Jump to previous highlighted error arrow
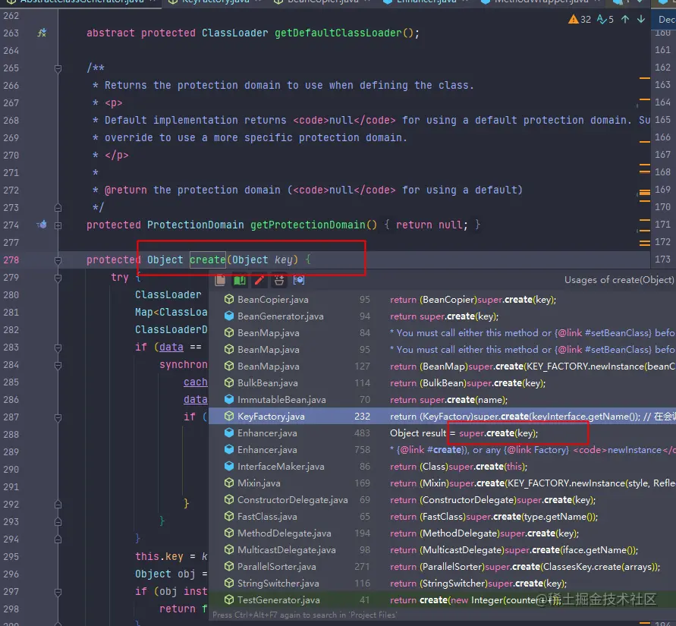Viewport: 676px width, 626px height. pos(625,19)
